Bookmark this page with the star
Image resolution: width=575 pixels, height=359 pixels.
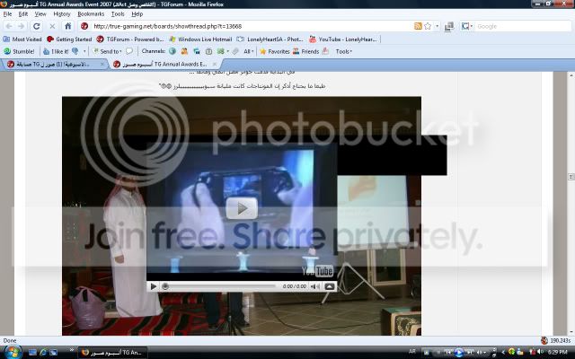pos(428,26)
